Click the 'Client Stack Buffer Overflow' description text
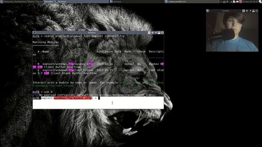 pyautogui.click(x=74, y=73)
